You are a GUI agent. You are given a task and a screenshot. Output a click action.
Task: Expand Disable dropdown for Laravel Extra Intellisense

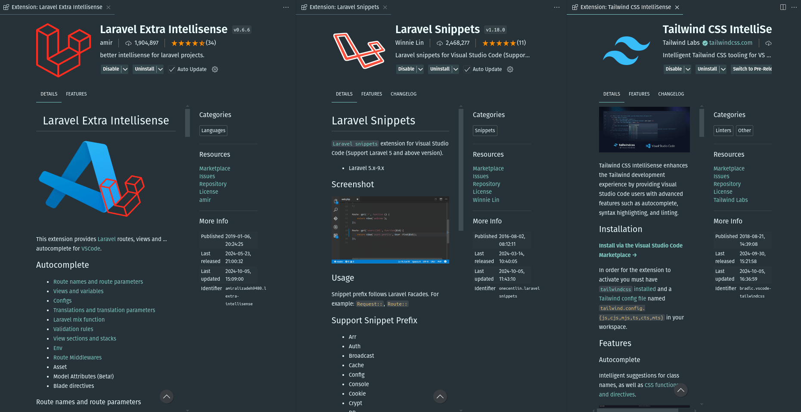[125, 69]
